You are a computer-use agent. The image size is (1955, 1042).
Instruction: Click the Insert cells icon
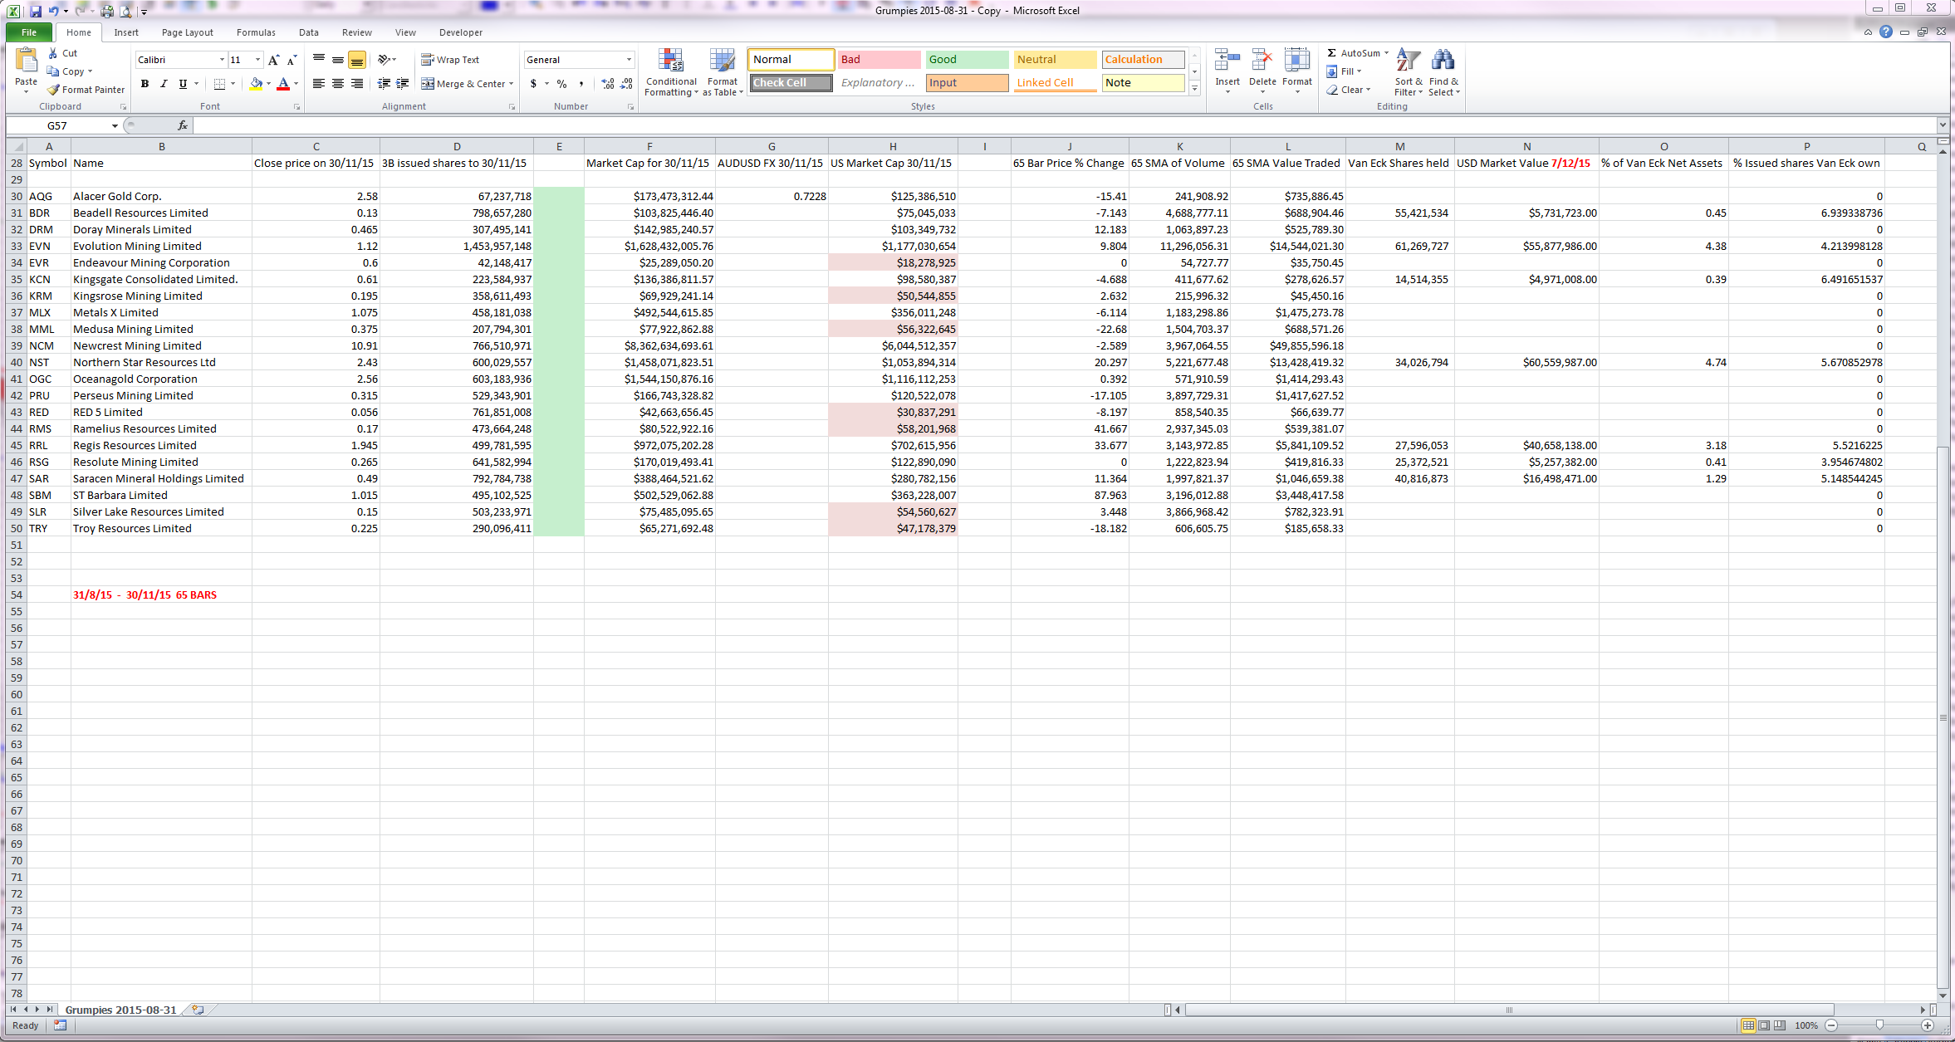(x=1227, y=61)
